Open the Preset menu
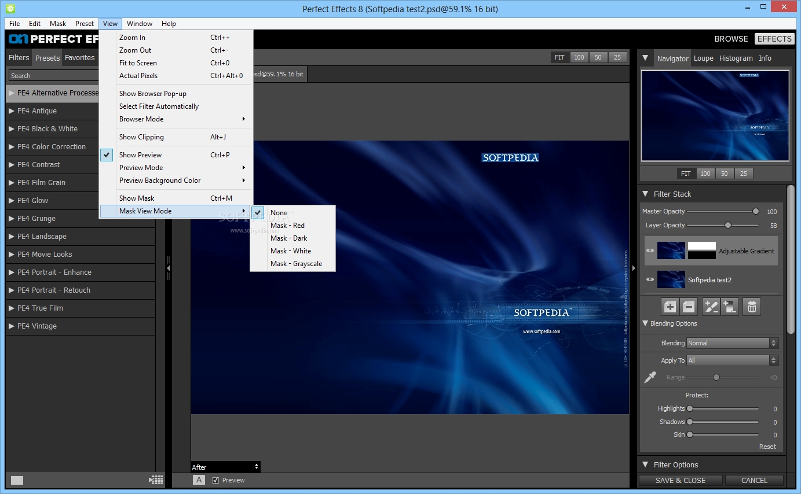Screen dimensions: 801x494 pyautogui.click(x=85, y=24)
